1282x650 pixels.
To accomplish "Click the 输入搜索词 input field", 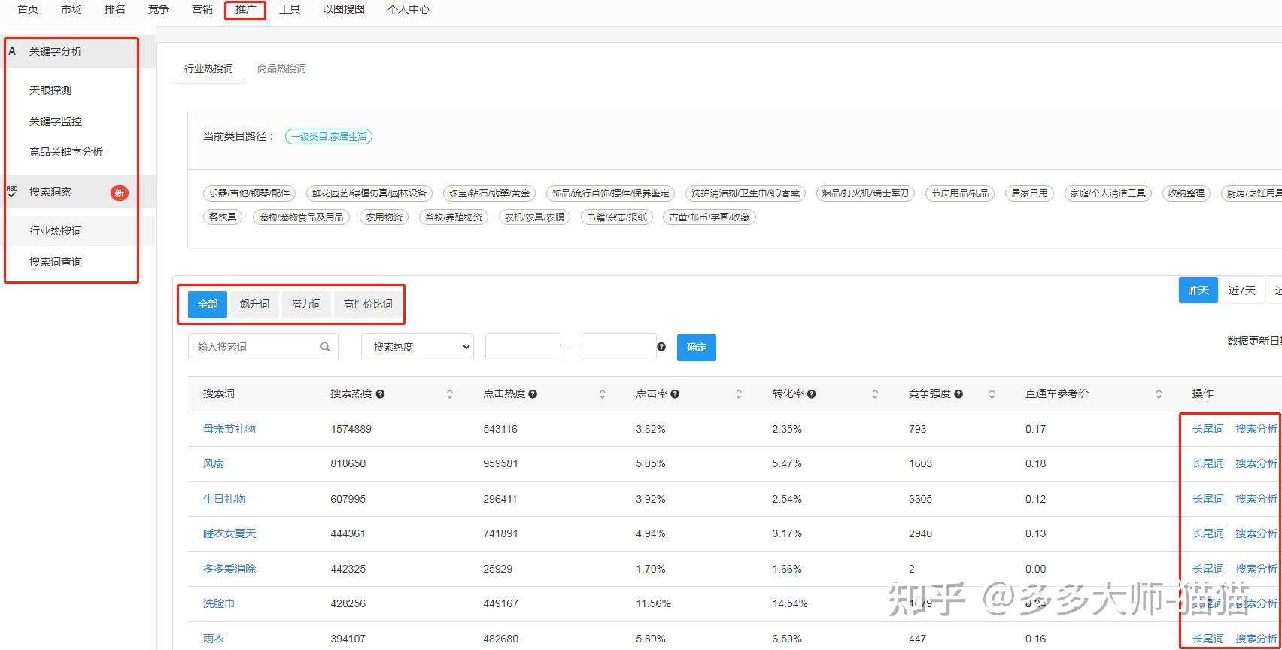I will (256, 347).
